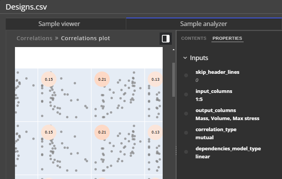The height and width of the screenshot is (179, 282).
Task: Go back to Correlations breadcrumb
Action: (x=35, y=38)
